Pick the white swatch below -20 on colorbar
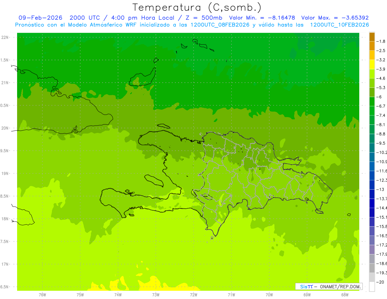Screen dimensions: 387x299 [x=372, y=287]
